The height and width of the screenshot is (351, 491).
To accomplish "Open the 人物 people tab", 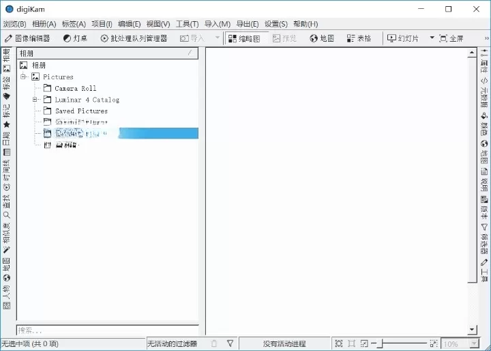I will pyautogui.click(x=6, y=297).
